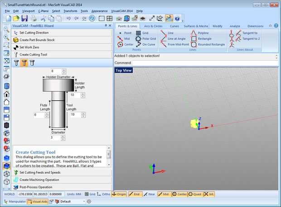Viewport: 281px width, 207px height.
Task: Open the C-Plane menu
Action: pyautogui.click(x=44, y=11)
